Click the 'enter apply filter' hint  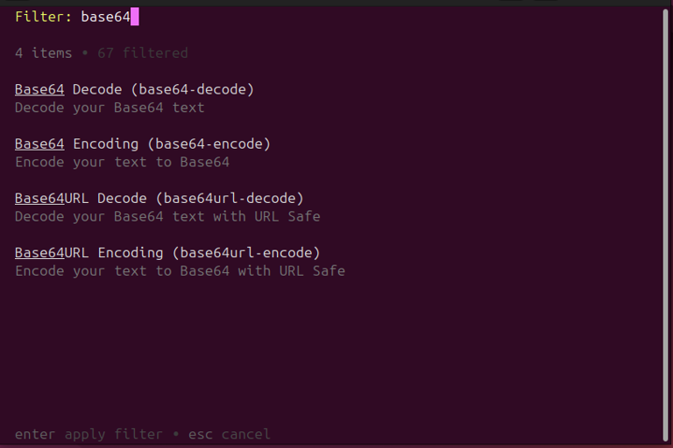click(x=89, y=434)
